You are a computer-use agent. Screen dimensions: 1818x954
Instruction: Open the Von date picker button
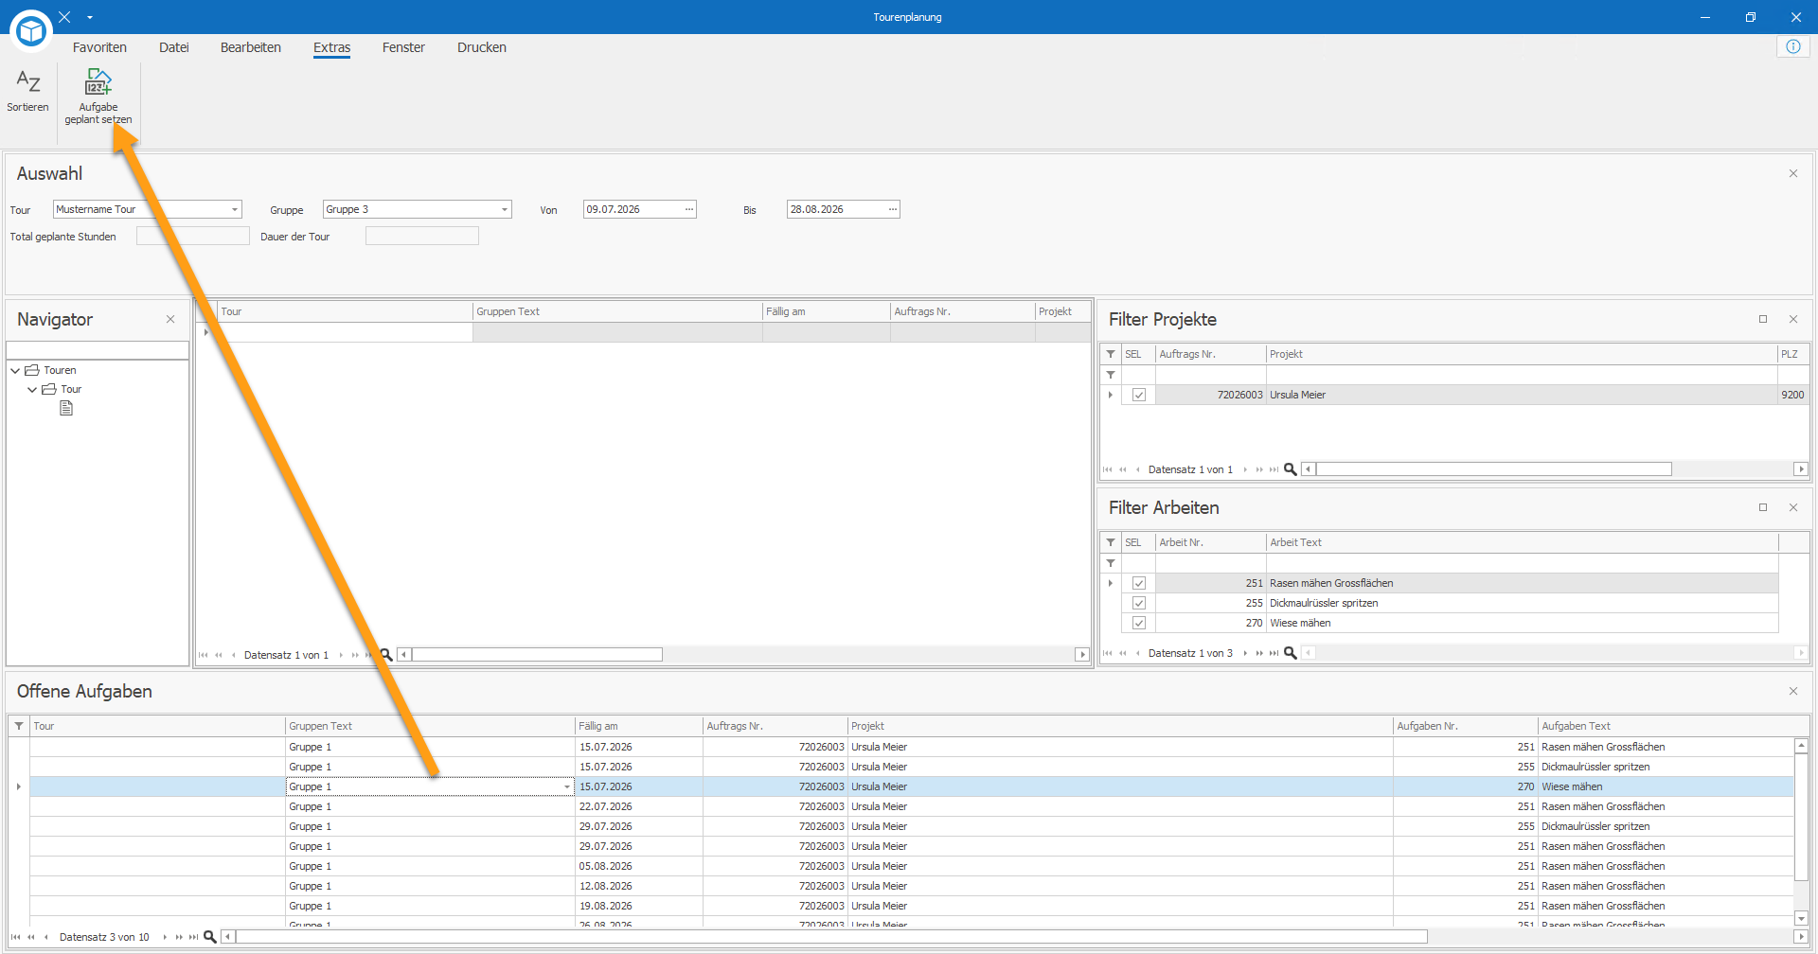tap(689, 209)
